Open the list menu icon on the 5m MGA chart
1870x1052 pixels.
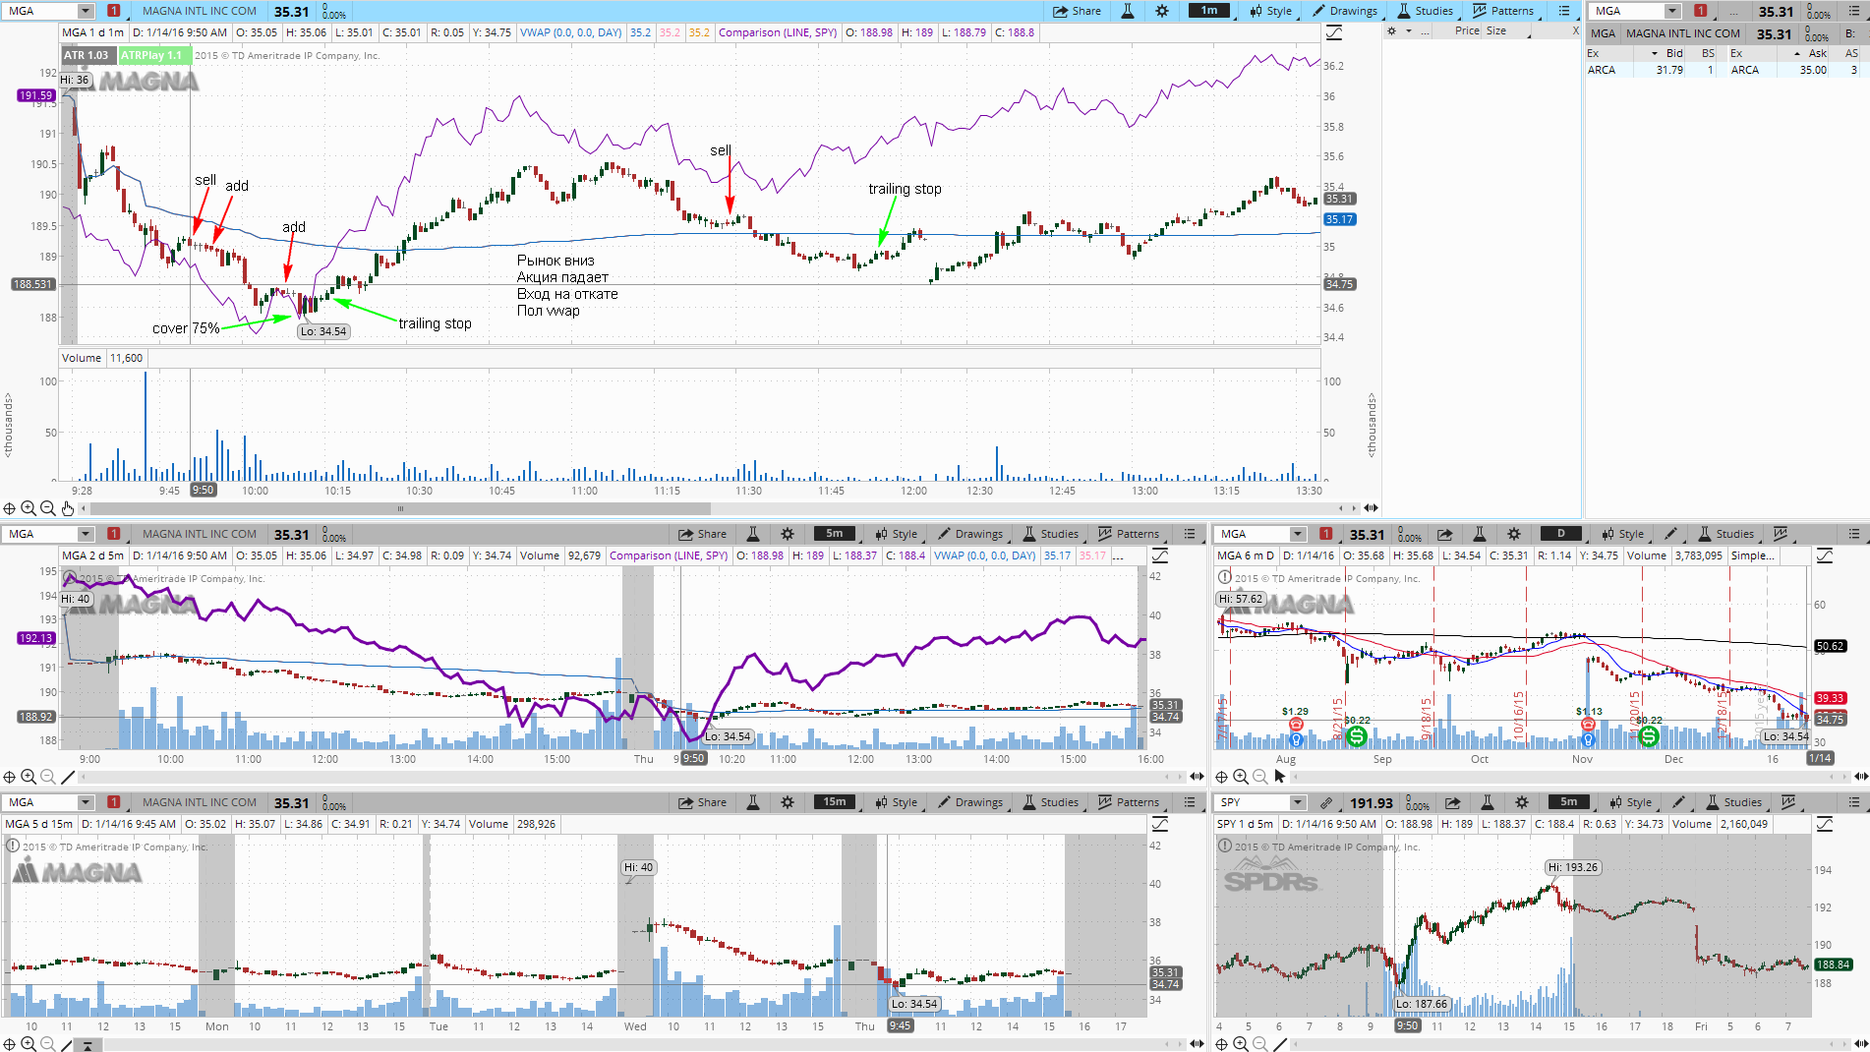click(x=1190, y=534)
